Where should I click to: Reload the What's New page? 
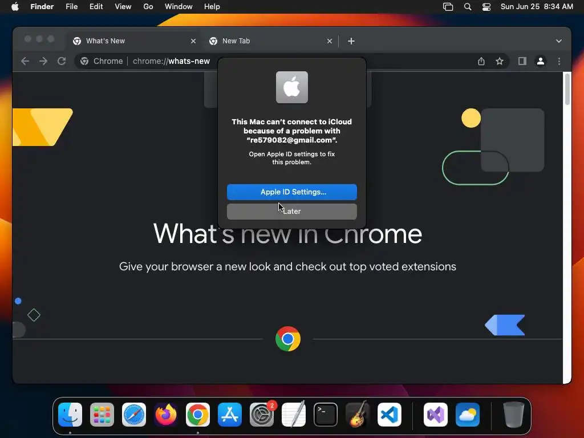(x=62, y=61)
